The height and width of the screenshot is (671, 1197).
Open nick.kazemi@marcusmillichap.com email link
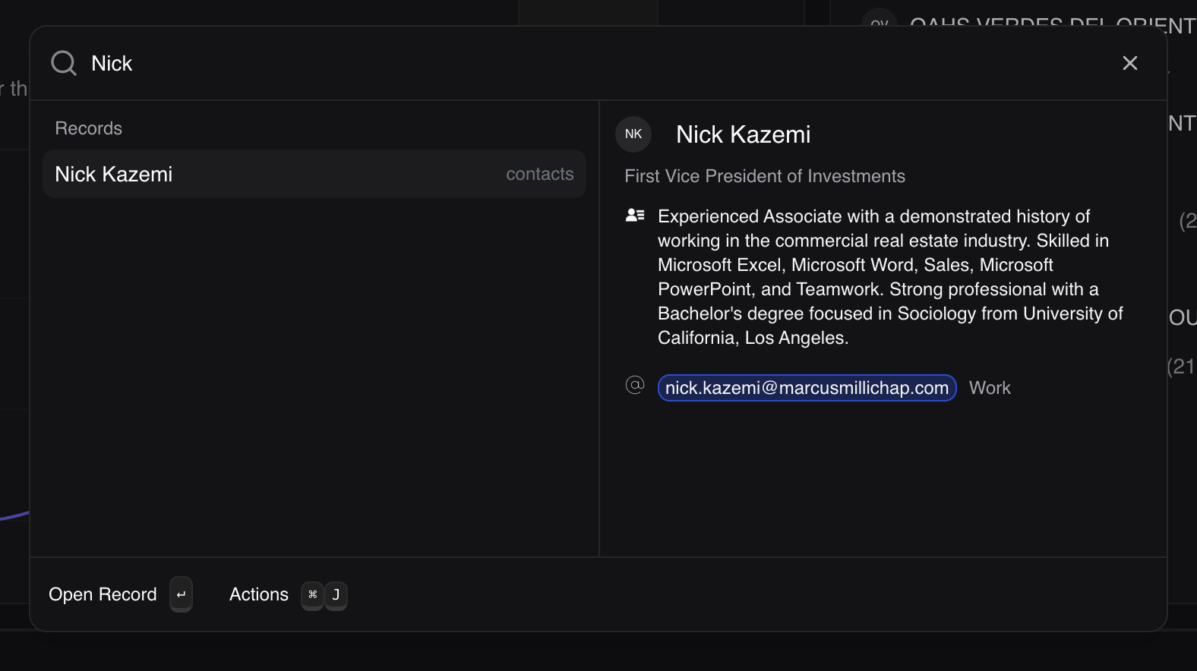(x=807, y=388)
